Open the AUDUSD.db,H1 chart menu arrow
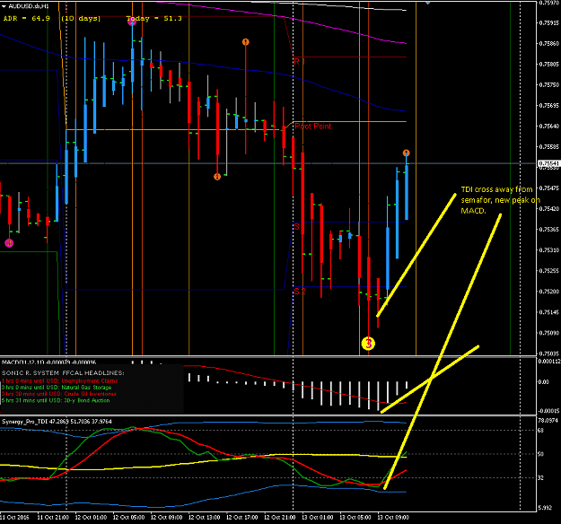 click(4, 6)
